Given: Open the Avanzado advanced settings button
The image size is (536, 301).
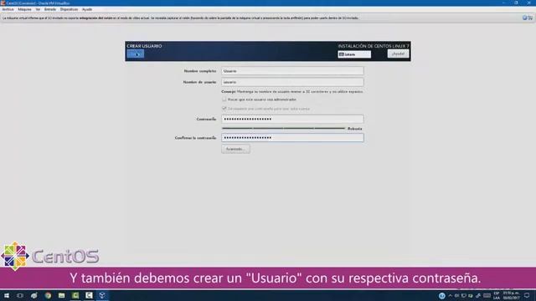Looking at the screenshot, I should pos(235,149).
